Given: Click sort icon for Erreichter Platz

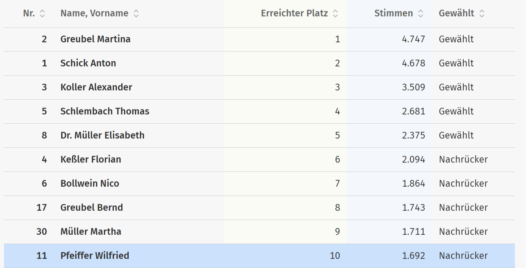Looking at the screenshot, I should (x=335, y=14).
